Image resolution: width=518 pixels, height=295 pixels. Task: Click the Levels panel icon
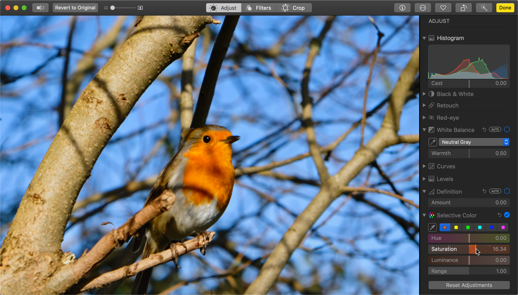point(431,179)
